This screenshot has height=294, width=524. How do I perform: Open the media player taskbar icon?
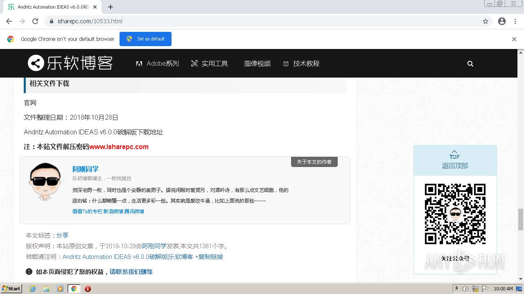click(60, 289)
